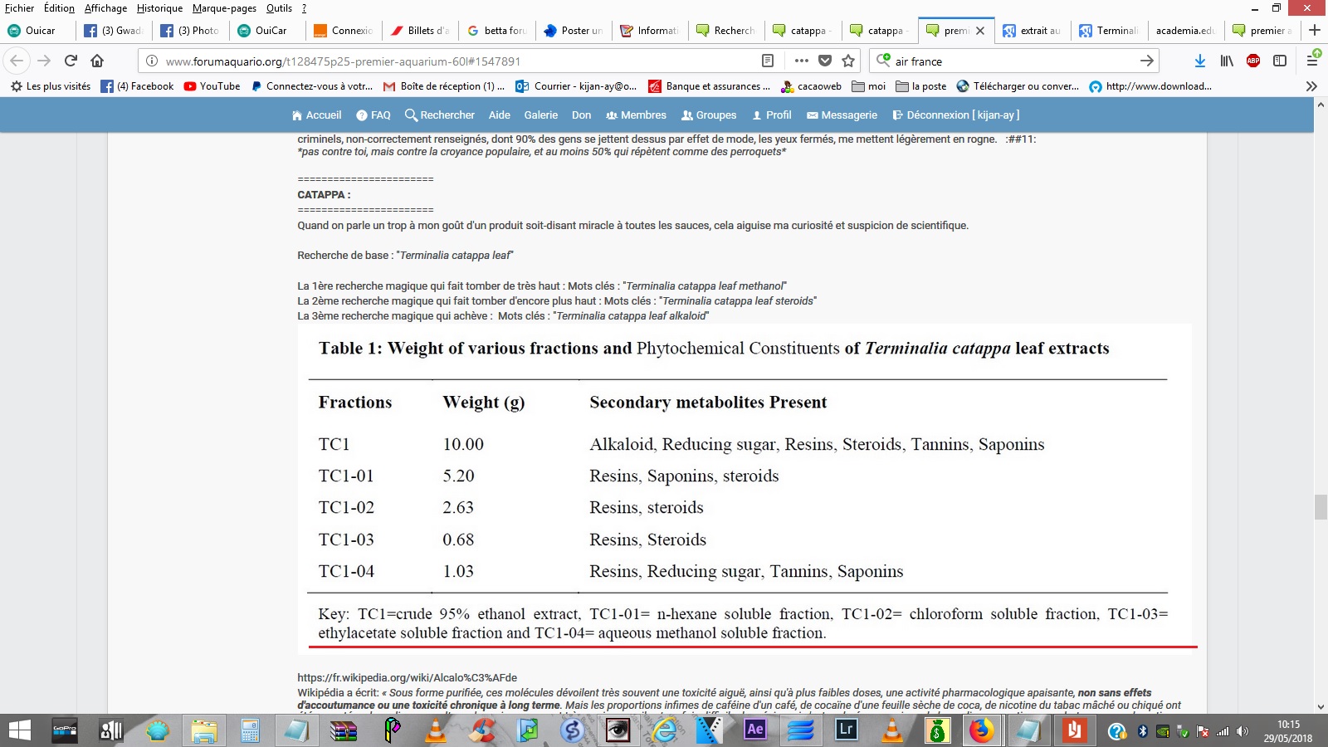Open WinRAR from taskbar

pyautogui.click(x=343, y=730)
